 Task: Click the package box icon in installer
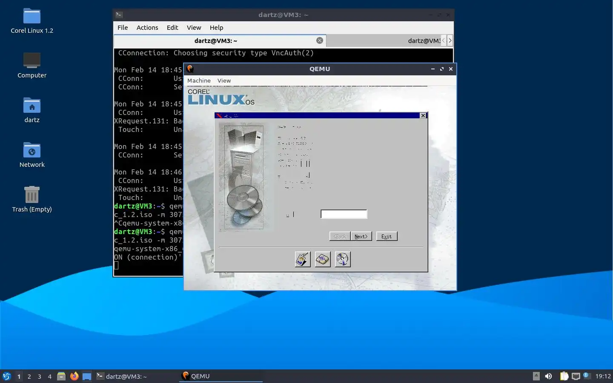(323, 259)
